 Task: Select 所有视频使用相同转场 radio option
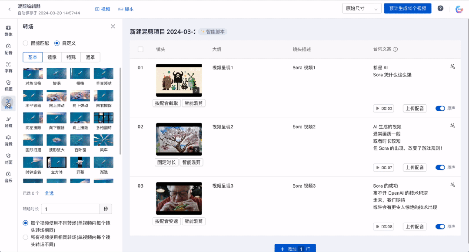[25, 237]
